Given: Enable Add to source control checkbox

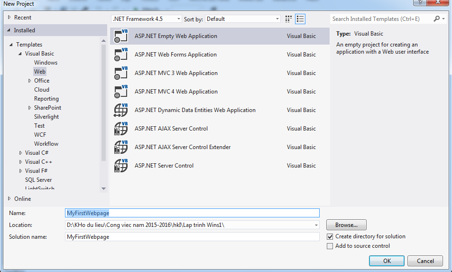Looking at the screenshot, I should click(330, 246).
